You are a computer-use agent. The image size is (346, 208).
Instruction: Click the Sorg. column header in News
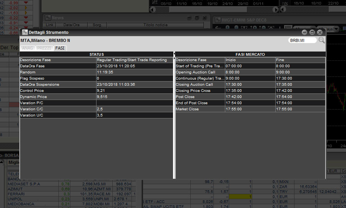97,25
